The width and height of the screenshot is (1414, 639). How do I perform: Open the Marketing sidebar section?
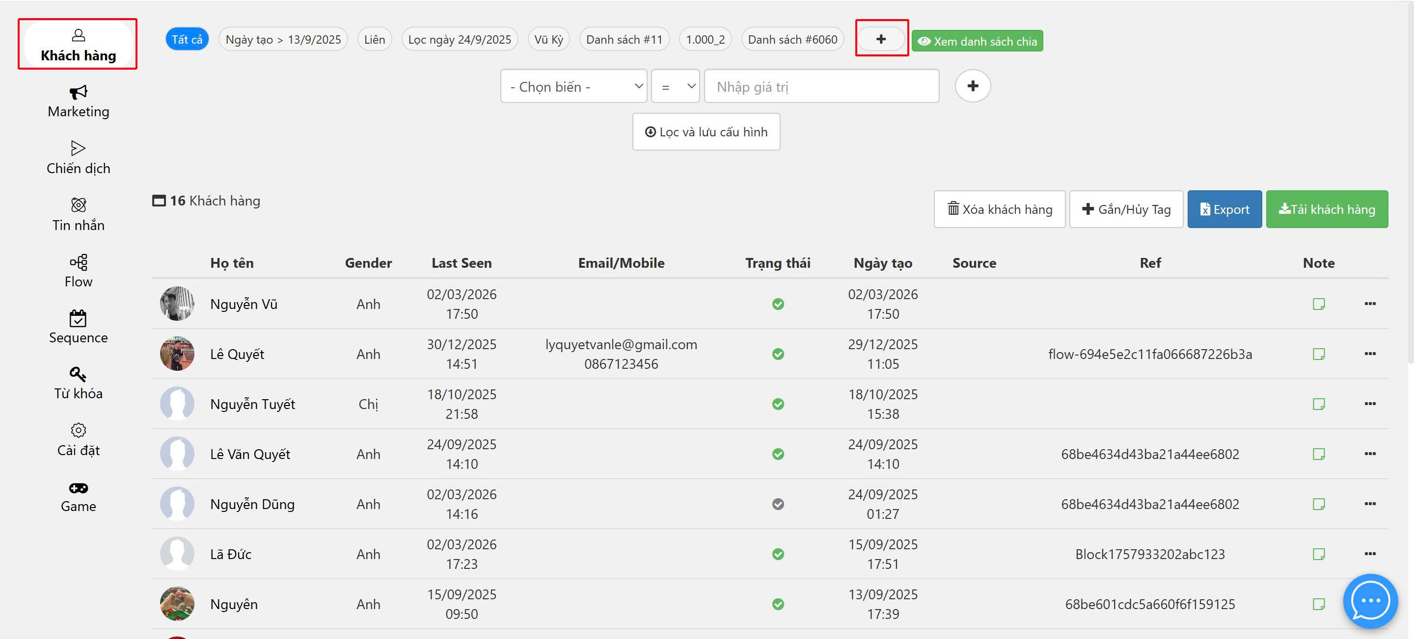pyautogui.click(x=78, y=102)
